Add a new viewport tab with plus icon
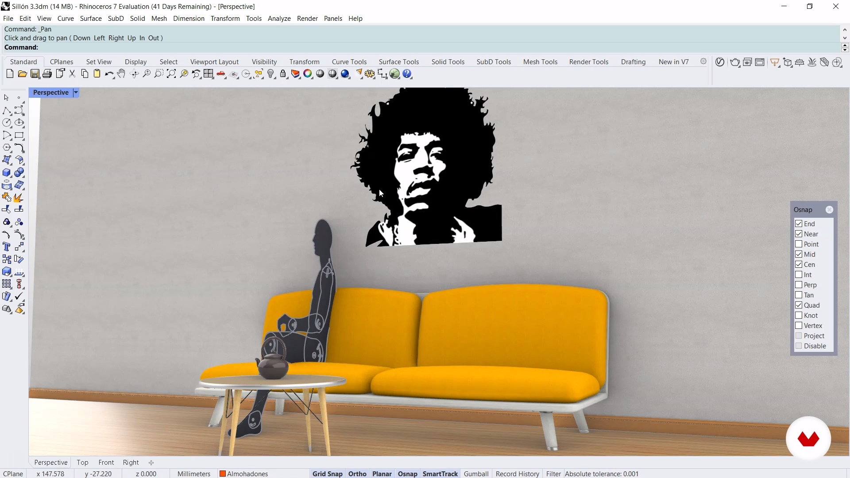 151,463
